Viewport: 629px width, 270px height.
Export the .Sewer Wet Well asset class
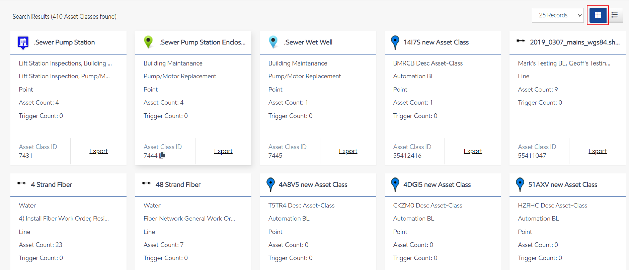coord(348,151)
